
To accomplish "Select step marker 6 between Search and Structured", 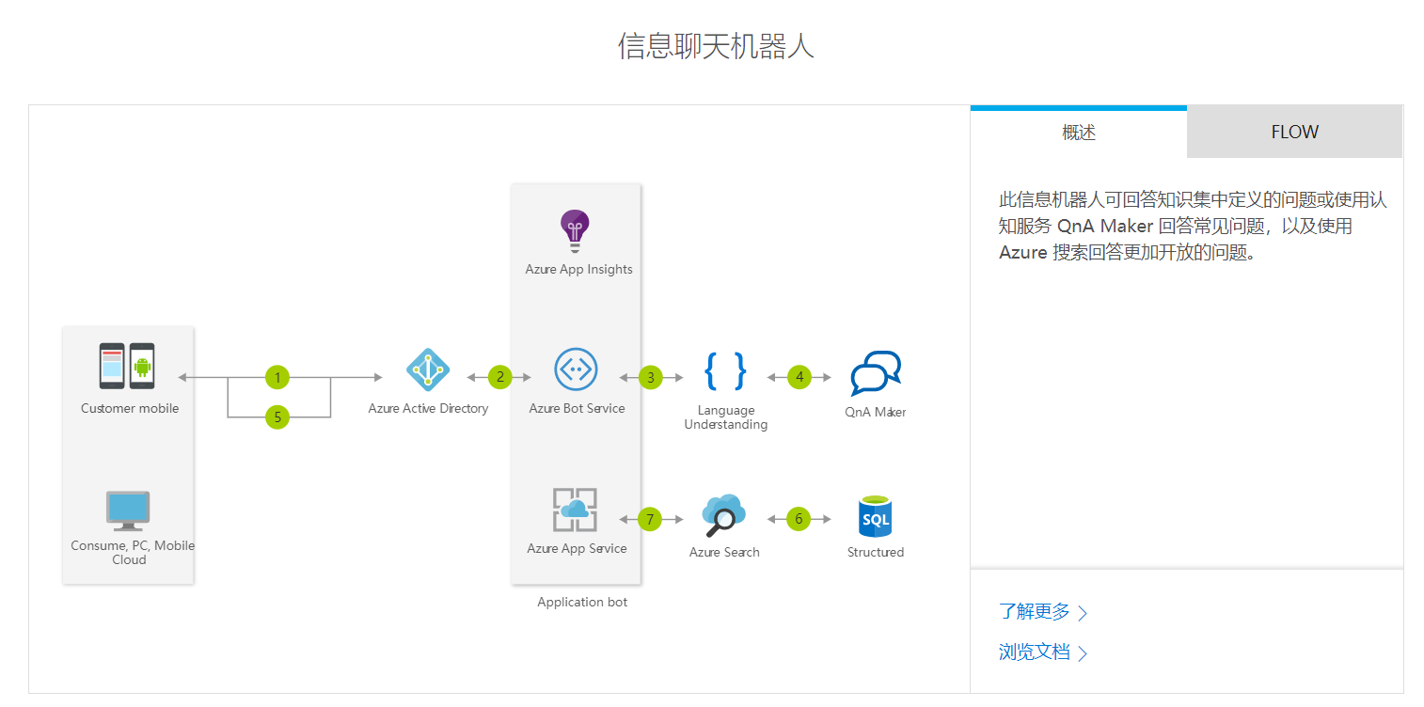I will [x=799, y=517].
